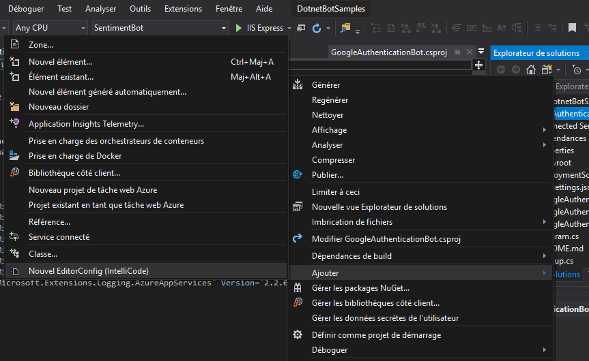Click the browser refresh icon in the toolbar
The height and width of the screenshot is (361, 589).
tap(317, 28)
